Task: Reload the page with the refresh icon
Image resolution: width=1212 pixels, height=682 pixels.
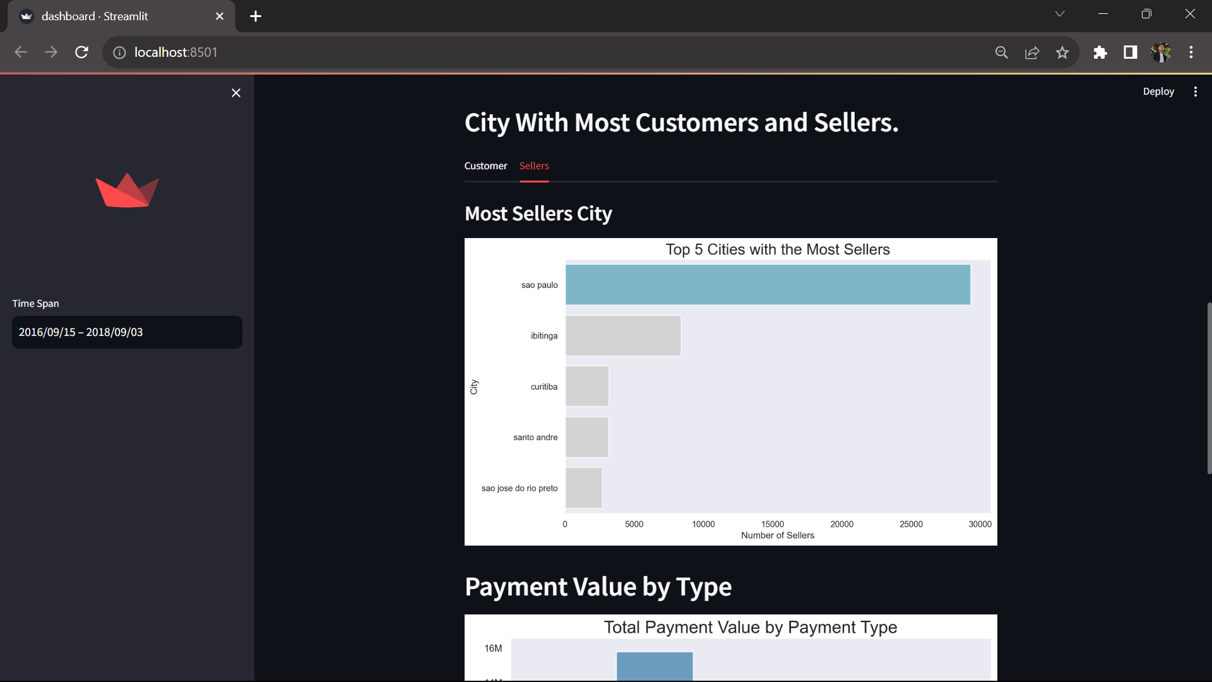Action: coord(81,52)
